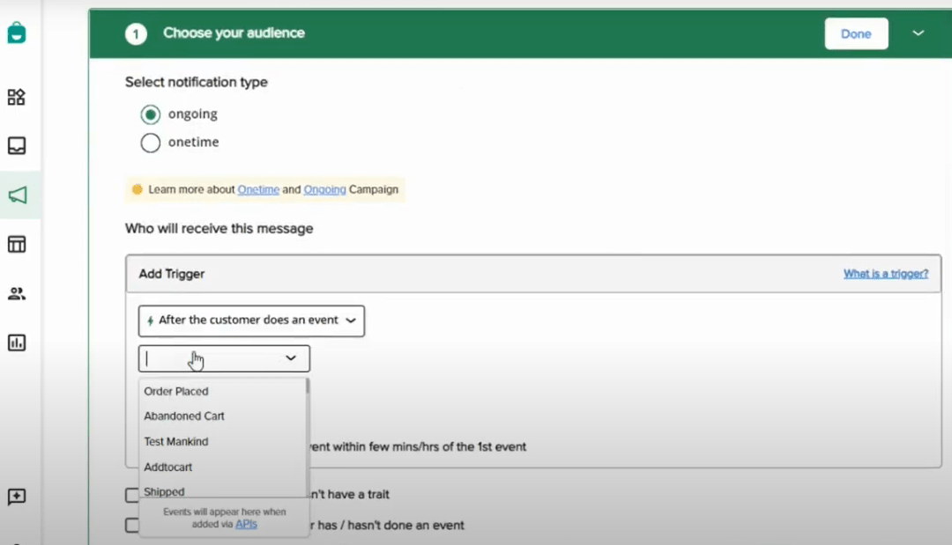Choose 'Order Placed' from the event list
The image size is (952, 545).
pyautogui.click(x=175, y=391)
